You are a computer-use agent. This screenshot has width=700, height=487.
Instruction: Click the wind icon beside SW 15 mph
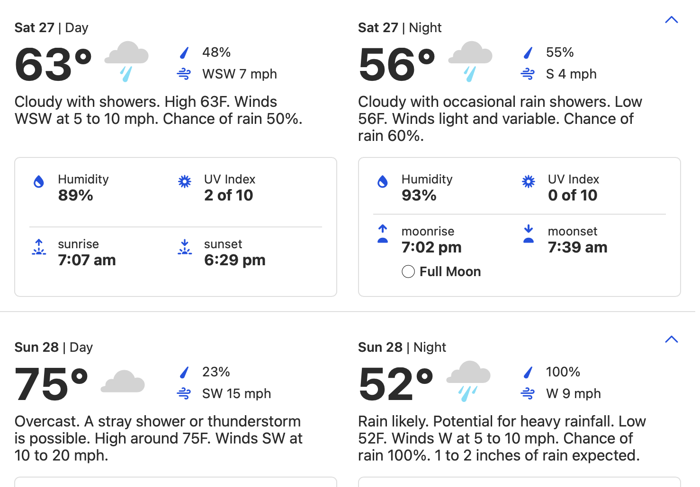click(x=184, y=394)
